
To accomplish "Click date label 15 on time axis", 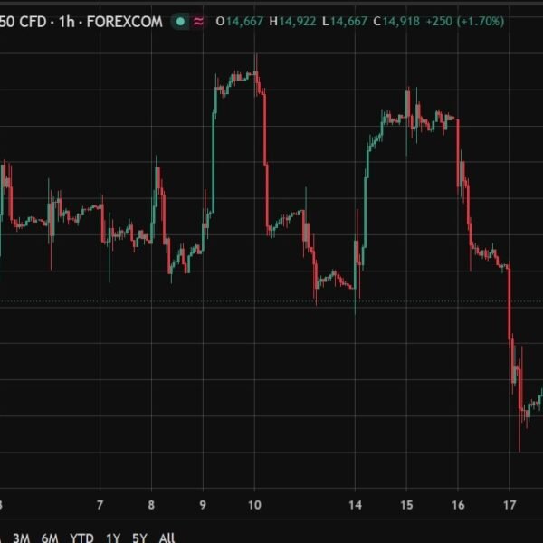I will [x=406, y=505].
